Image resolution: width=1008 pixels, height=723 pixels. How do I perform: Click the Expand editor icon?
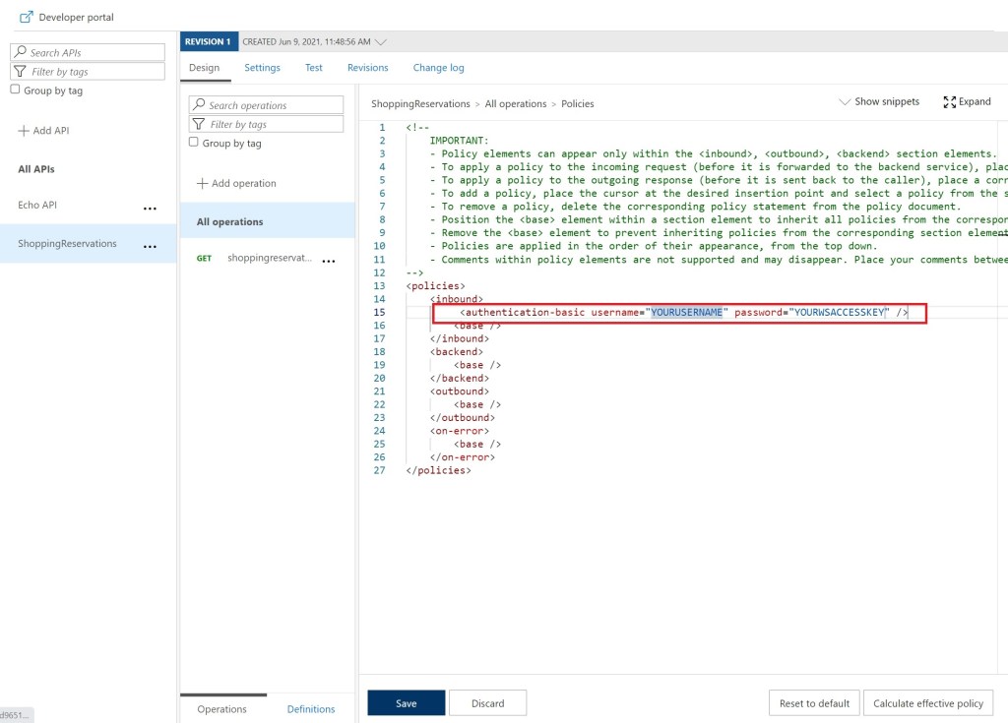pyautogui.click(x=950, y=101)
